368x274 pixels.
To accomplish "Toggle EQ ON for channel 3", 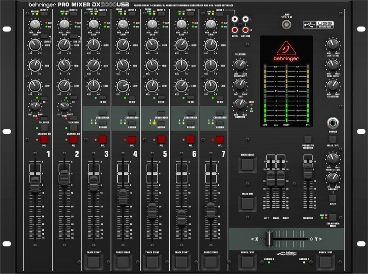I will pos(103,98).
